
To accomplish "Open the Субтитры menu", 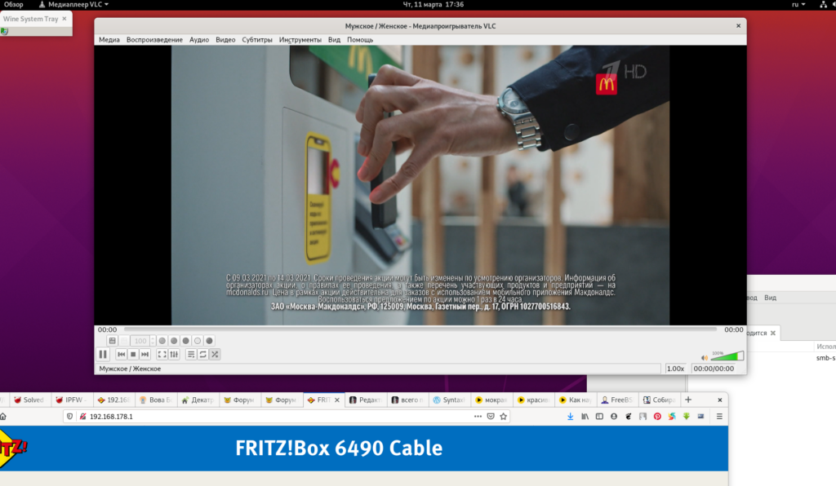I will [257, 40].
